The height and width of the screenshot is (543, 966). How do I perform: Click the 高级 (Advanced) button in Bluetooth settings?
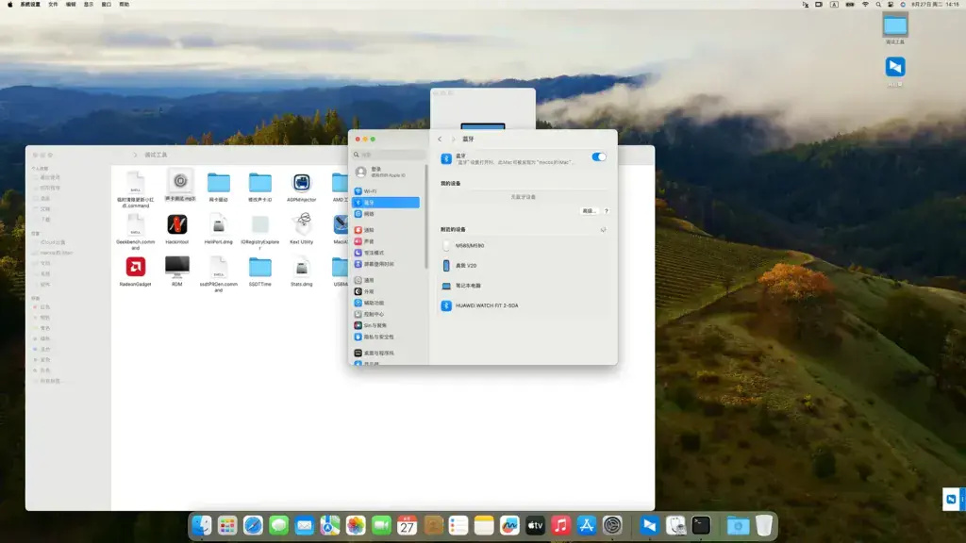(x=589, y=211)
